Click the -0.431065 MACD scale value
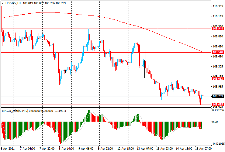225x152 pixels. (218, 144)
